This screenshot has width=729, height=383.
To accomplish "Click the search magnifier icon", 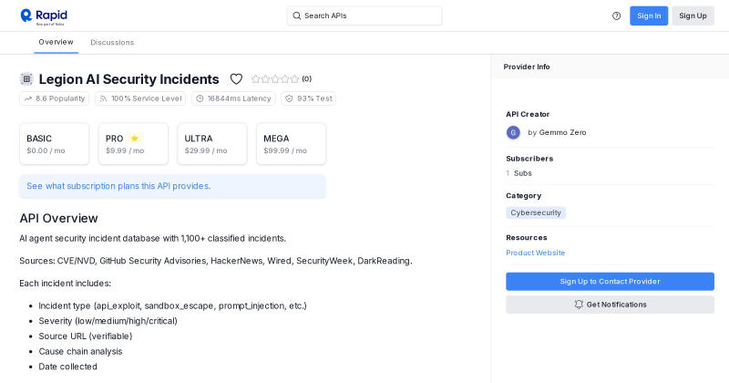I will (297, 16).
